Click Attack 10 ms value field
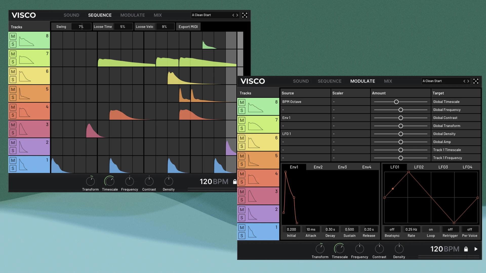 311,230
